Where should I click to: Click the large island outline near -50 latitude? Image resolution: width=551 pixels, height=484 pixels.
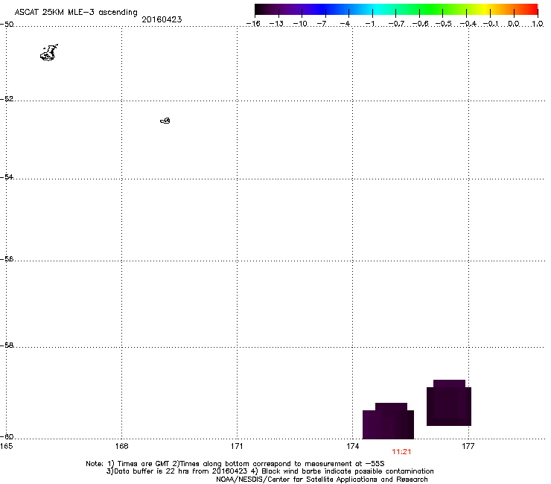pyautogui.click(x=49, y=53)
